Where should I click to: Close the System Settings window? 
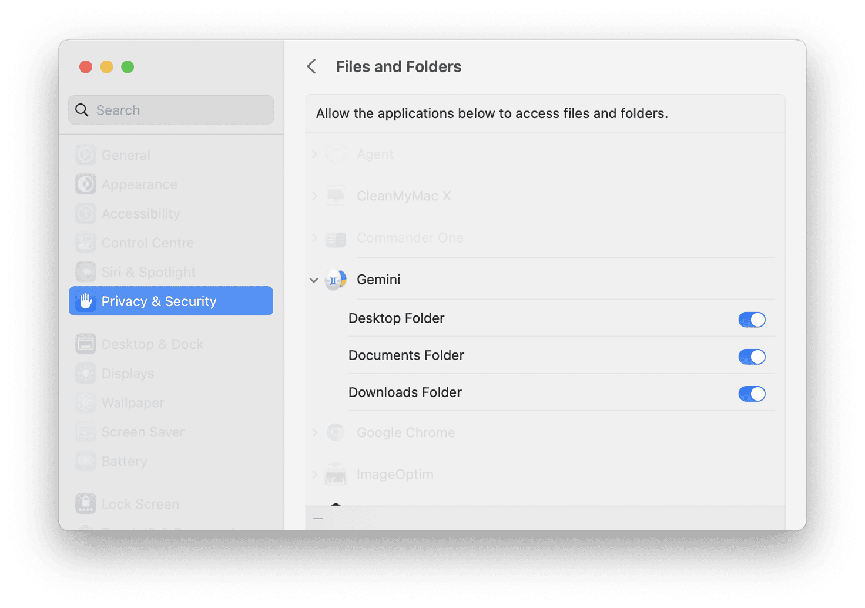[86, 67]
